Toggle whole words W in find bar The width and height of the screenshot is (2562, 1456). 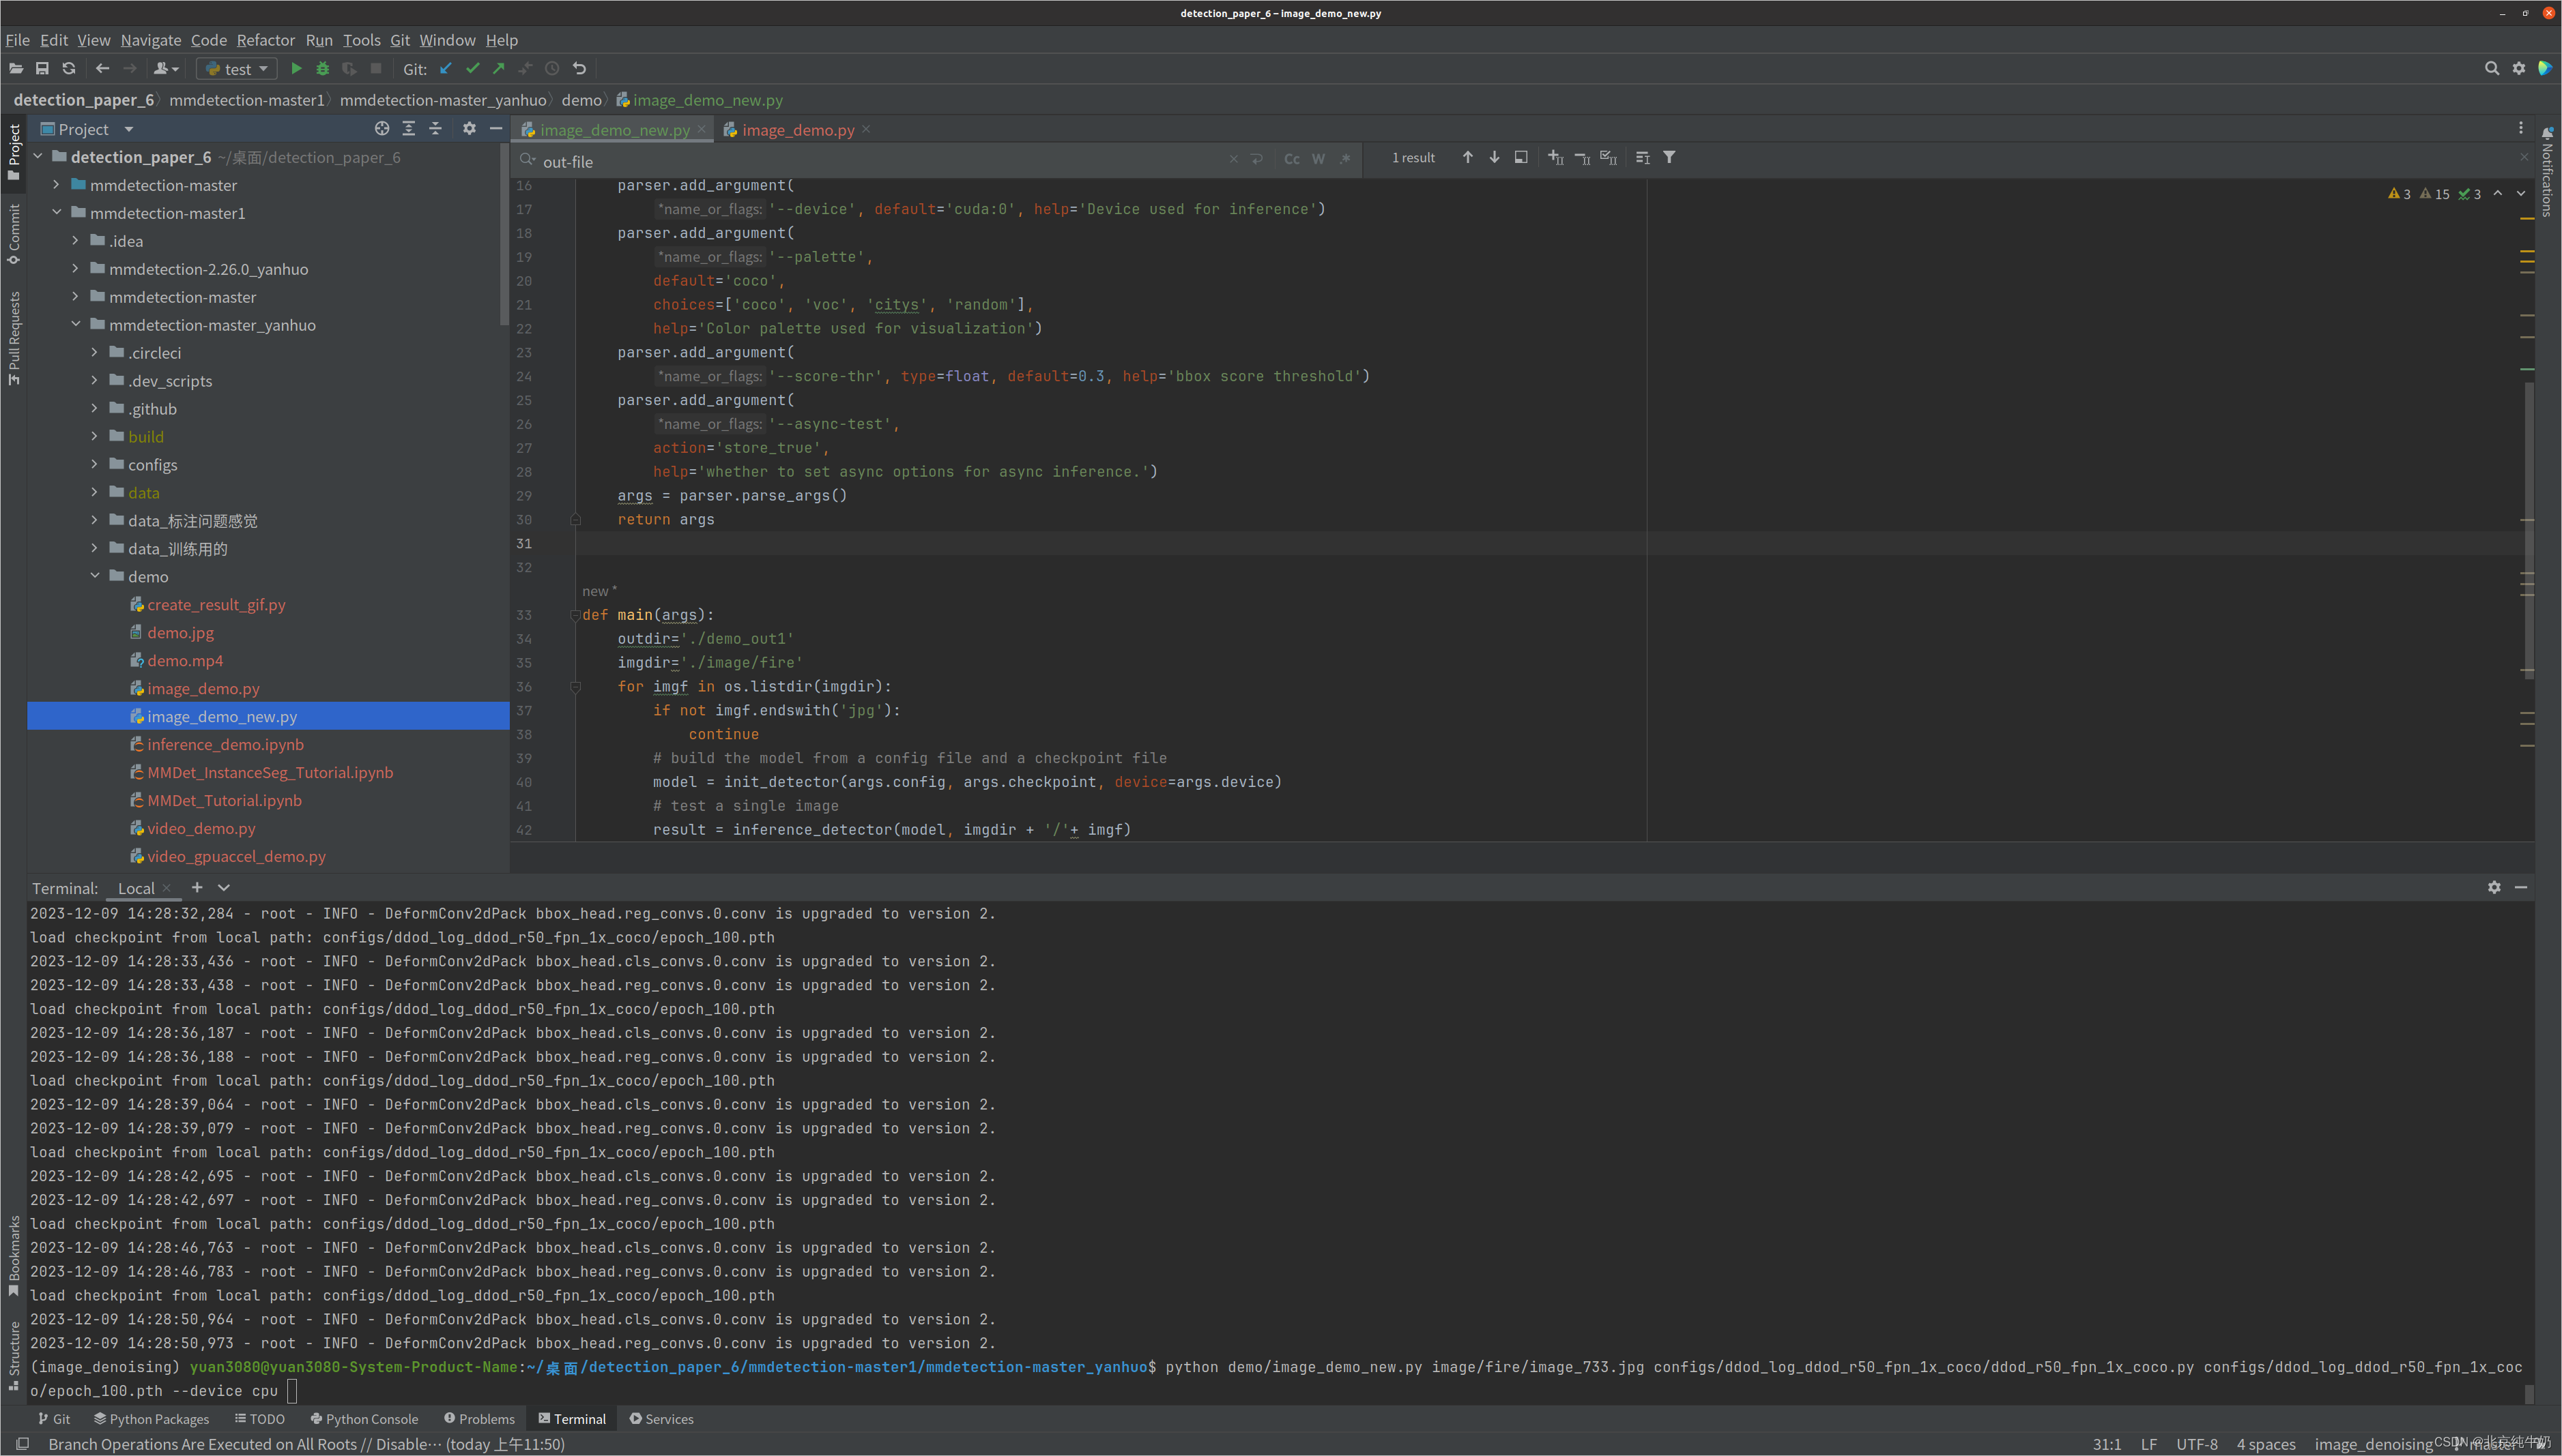1318,159
